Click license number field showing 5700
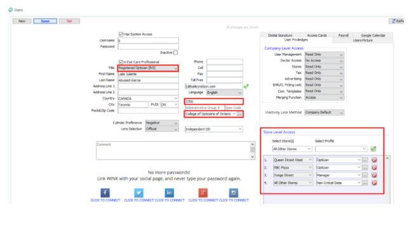The height and width of the screenshot is (228, 419). coord(214,101)
